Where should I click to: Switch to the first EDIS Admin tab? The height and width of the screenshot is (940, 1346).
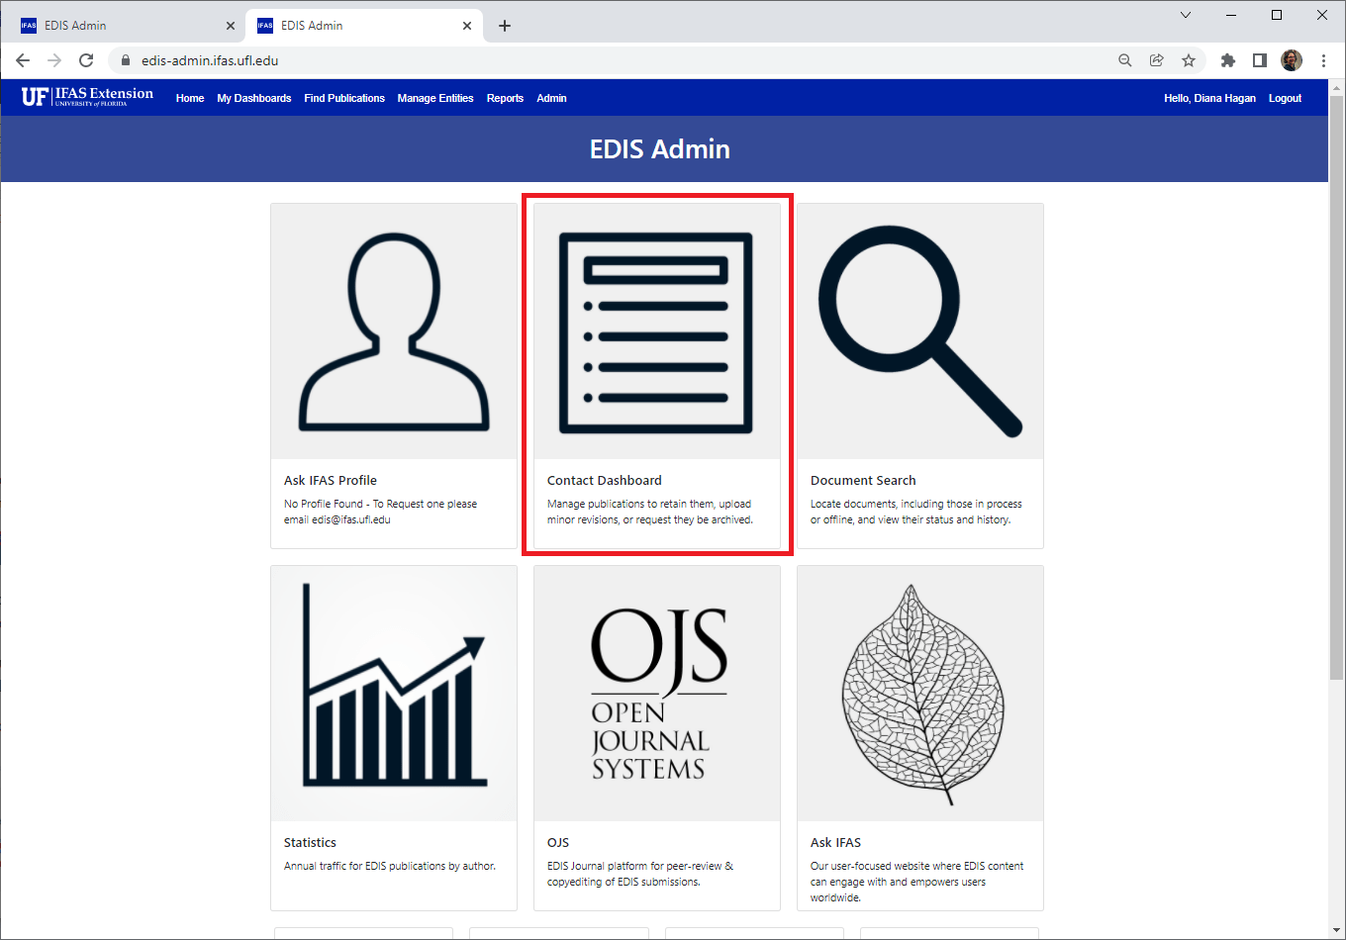[119, 26]
